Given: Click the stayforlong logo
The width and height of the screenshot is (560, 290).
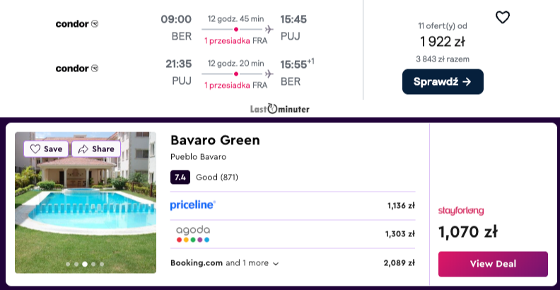Looking at the screenshot, I should pos(461,211).
